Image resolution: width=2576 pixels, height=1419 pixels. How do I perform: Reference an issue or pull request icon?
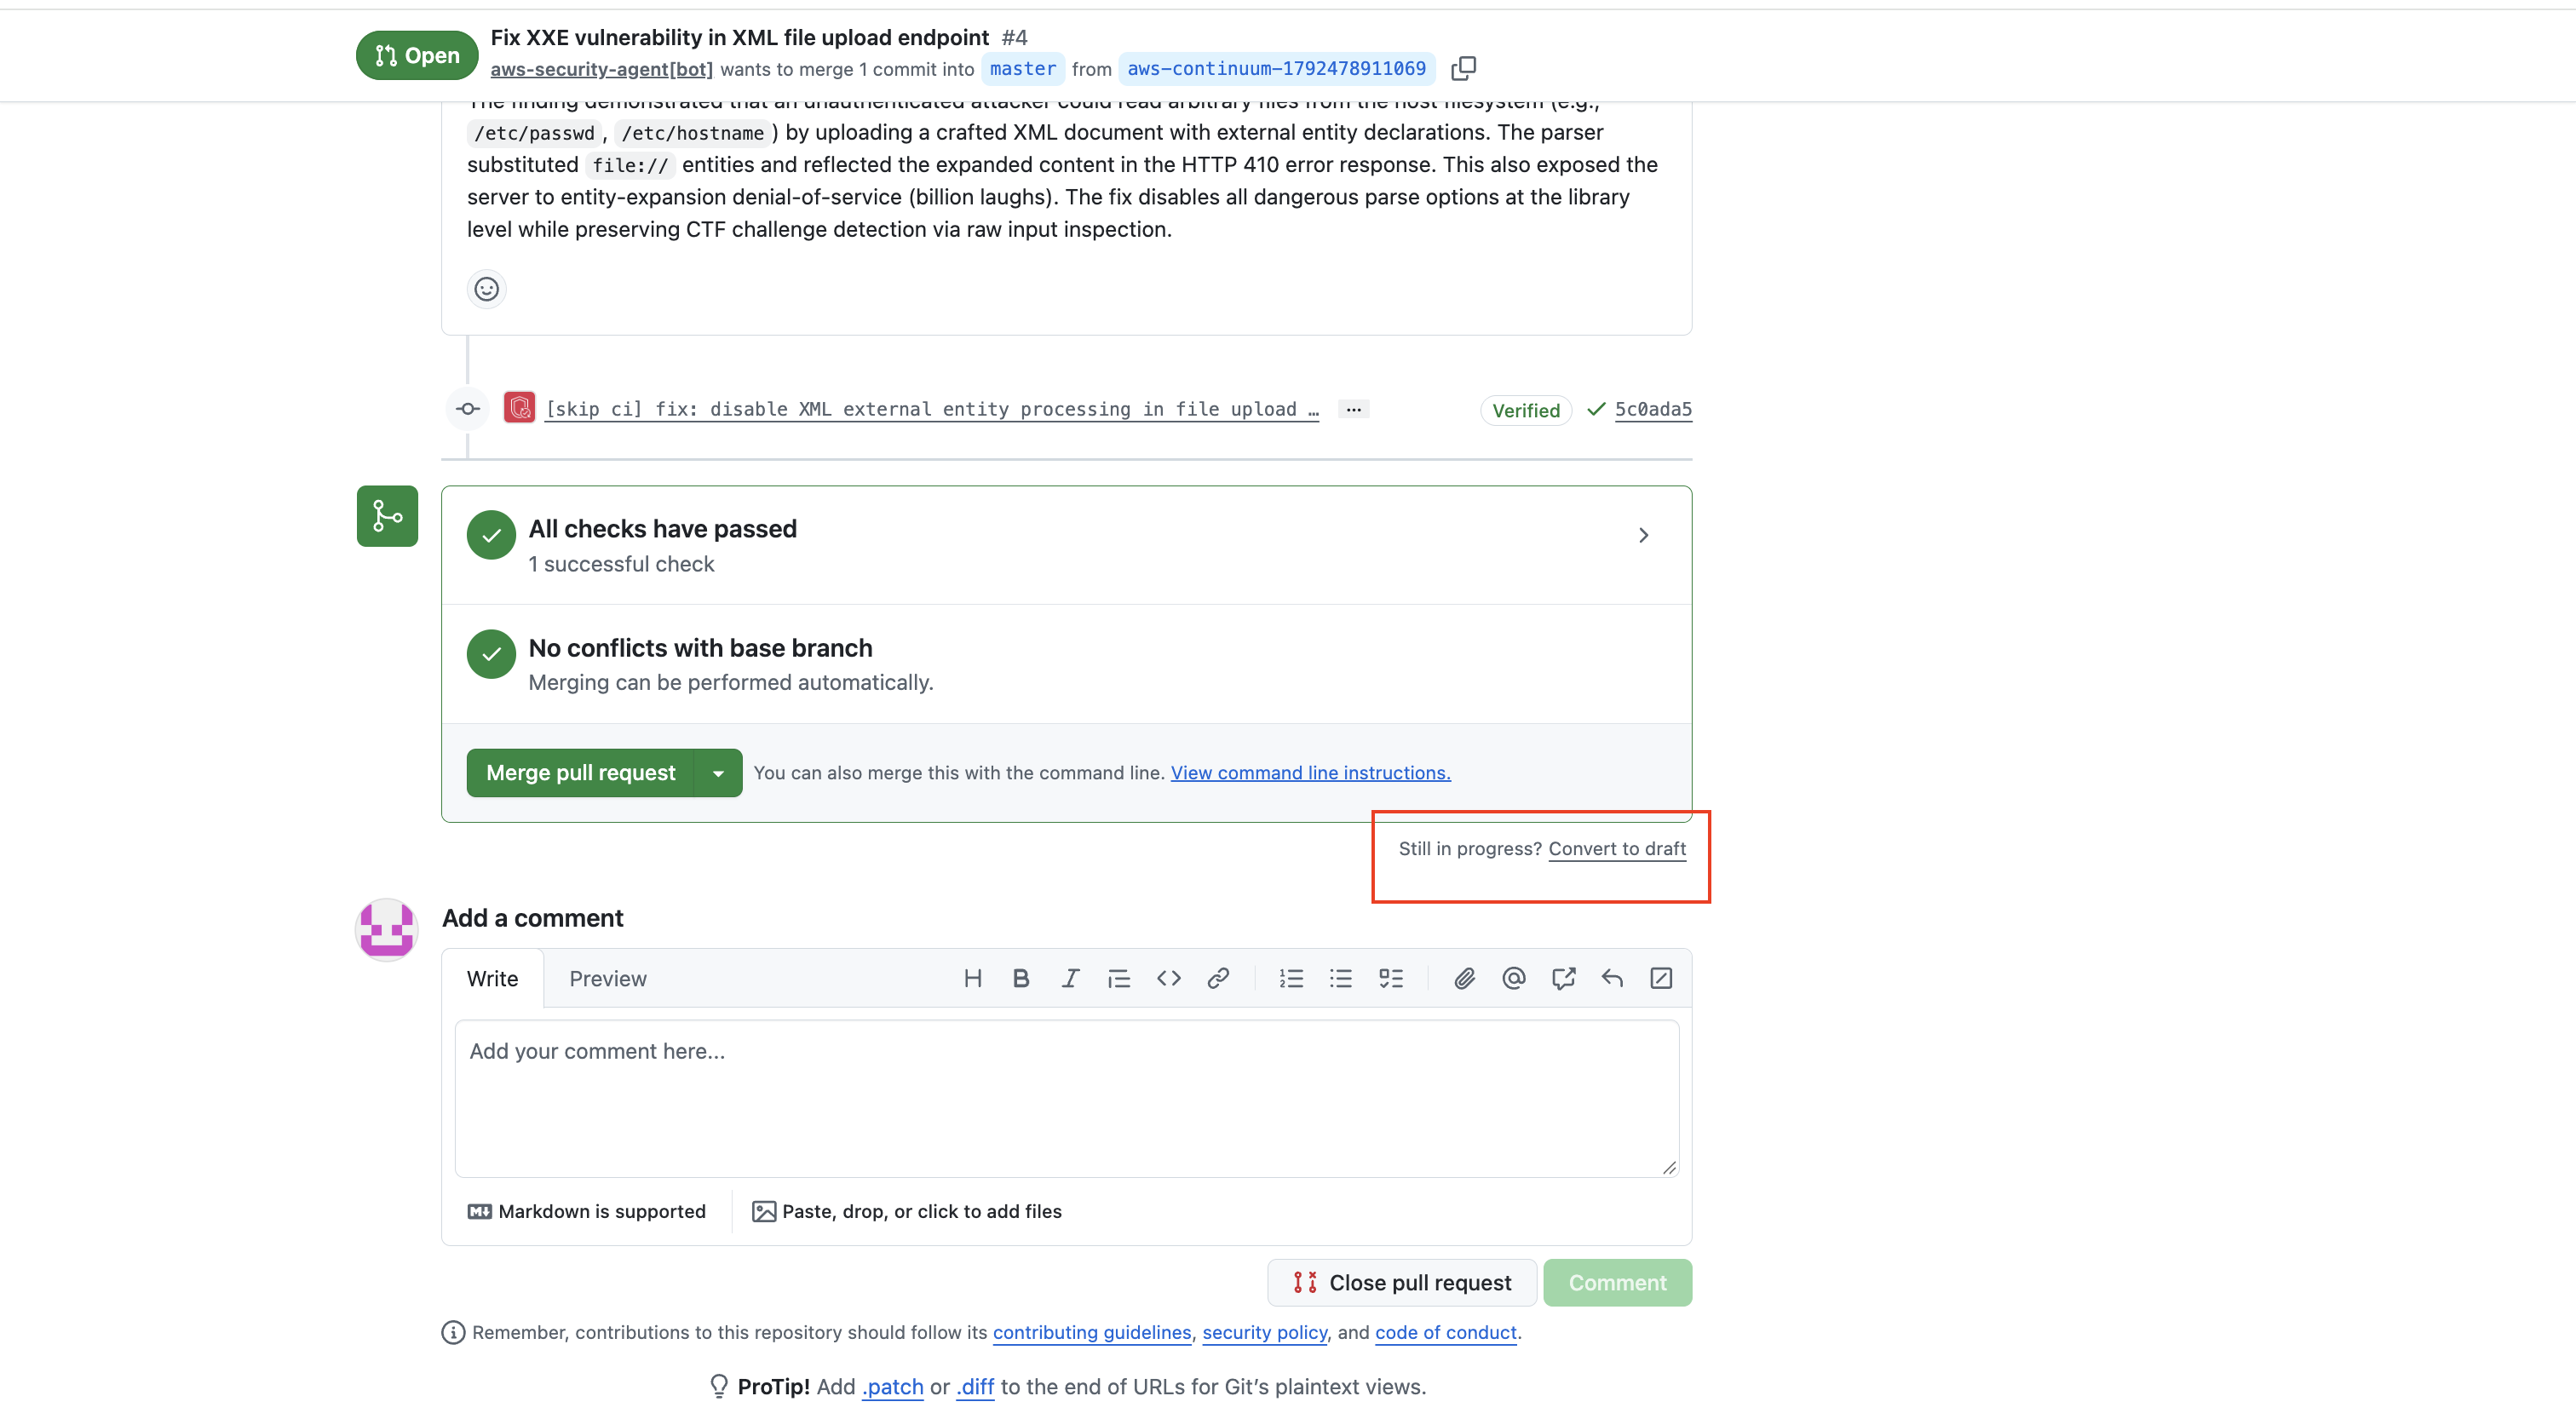(x=1563, y=978)
